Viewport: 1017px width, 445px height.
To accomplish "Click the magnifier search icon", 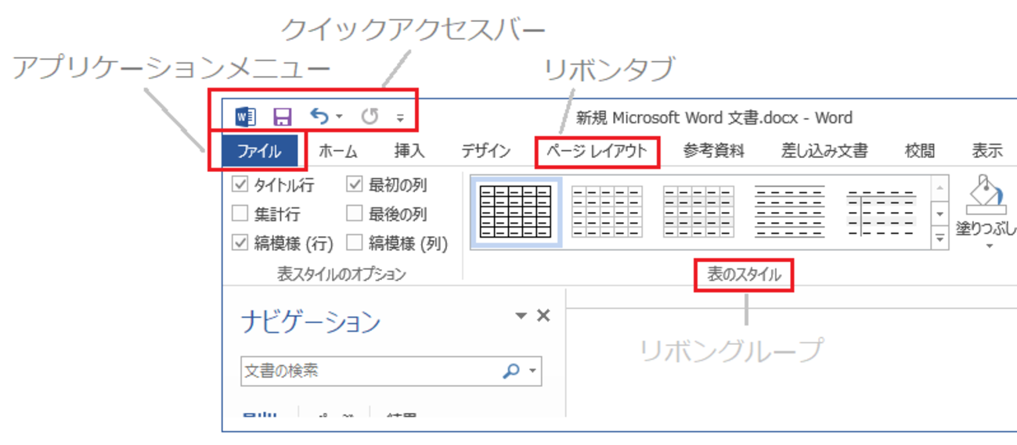I will pos(511,371).
